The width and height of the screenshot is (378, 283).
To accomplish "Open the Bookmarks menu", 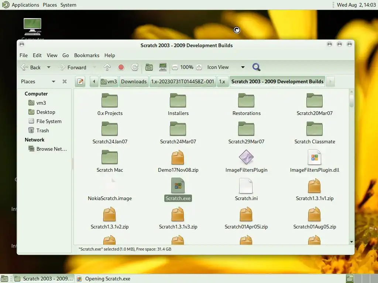I will pos(86,55).
